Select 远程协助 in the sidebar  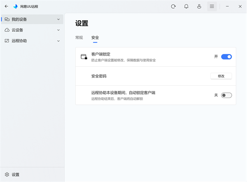click(32, 41)
